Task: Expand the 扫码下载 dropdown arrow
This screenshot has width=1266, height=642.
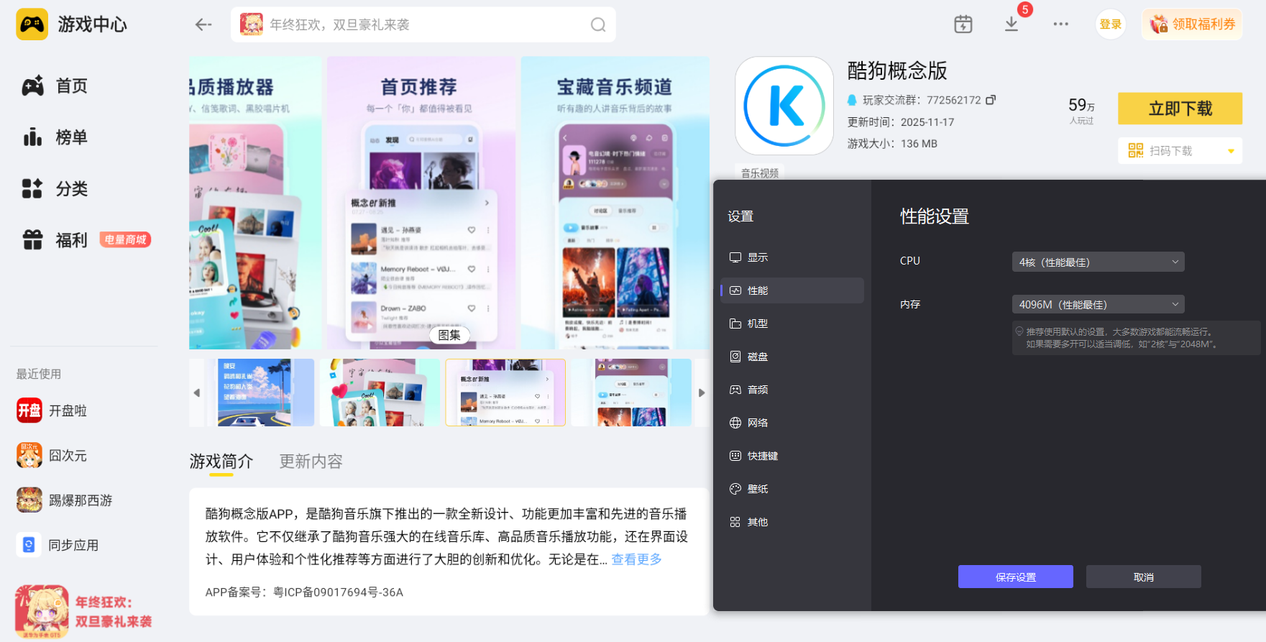Action: [1231, 151]
